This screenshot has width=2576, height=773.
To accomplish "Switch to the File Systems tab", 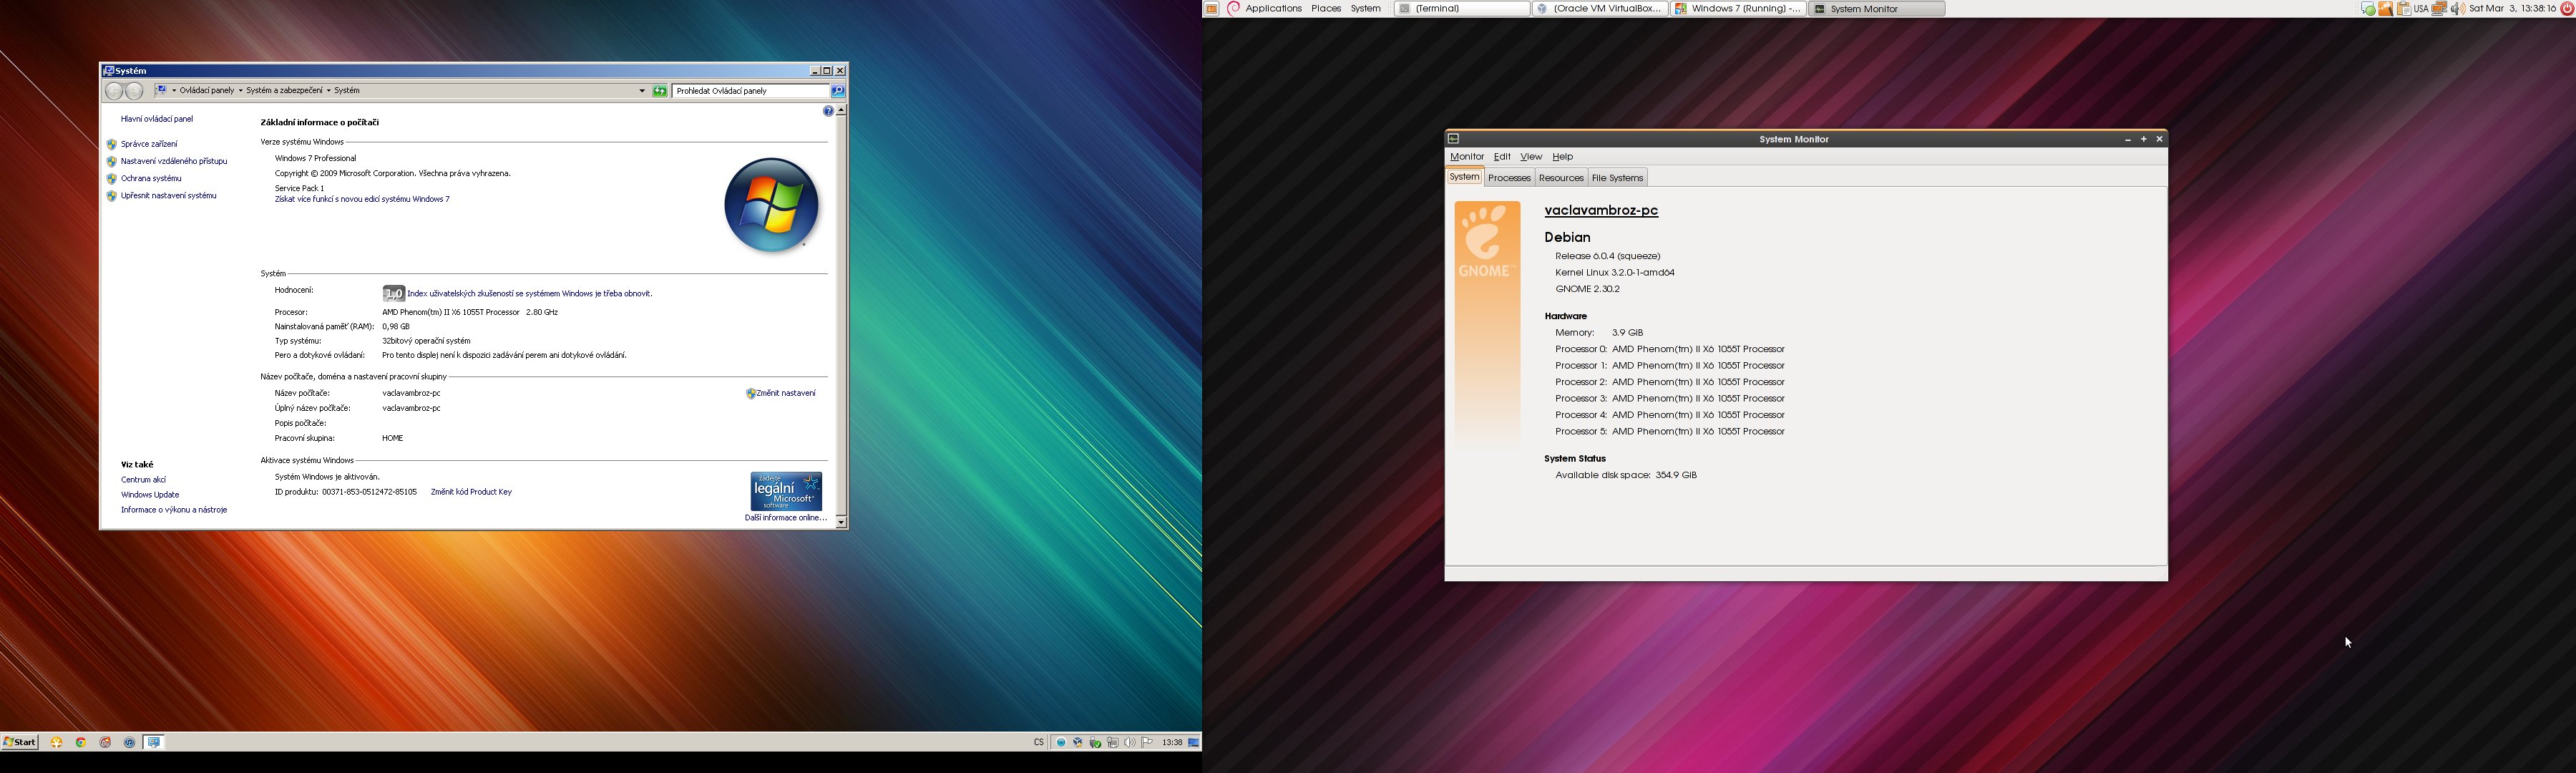I will click(x=1617, y=178).
